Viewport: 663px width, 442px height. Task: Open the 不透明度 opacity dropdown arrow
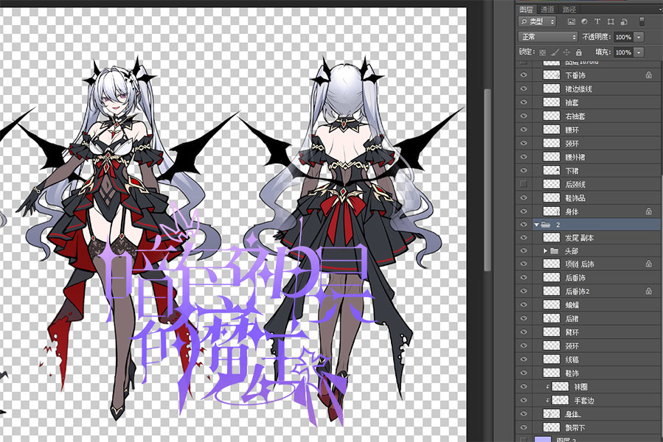click(639, 37)
